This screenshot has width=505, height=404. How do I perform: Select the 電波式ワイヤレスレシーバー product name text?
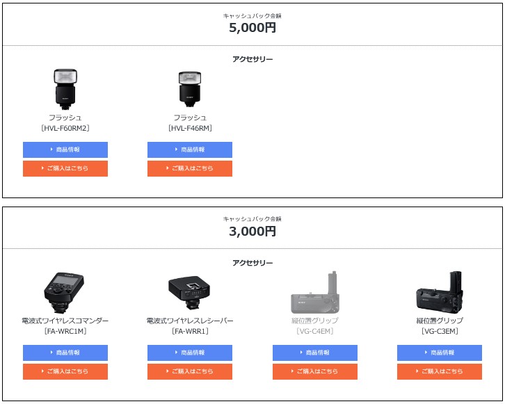(x=190, y=321)
